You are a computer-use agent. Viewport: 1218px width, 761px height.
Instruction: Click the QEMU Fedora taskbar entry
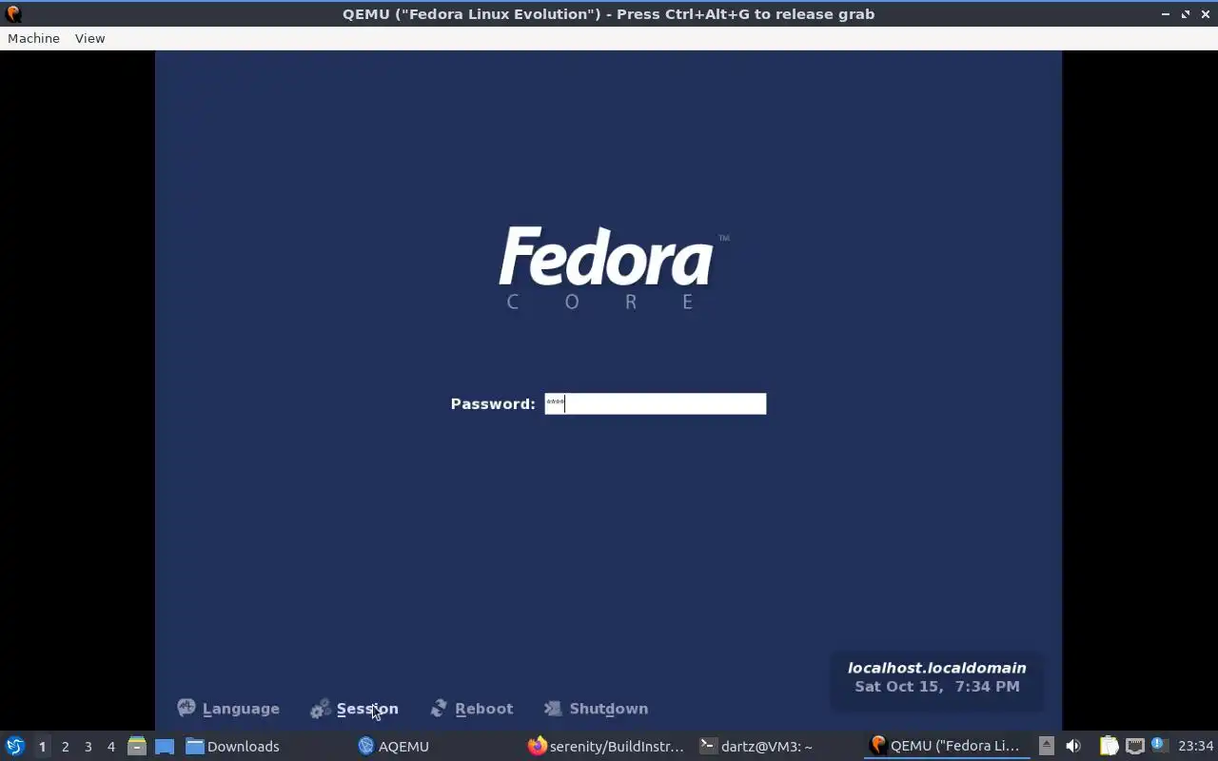coord(945,746)
